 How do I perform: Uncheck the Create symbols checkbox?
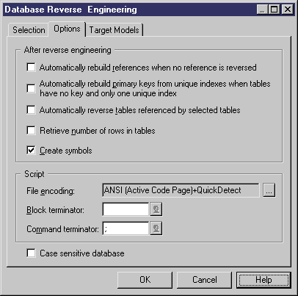click(x=31, y=151)
